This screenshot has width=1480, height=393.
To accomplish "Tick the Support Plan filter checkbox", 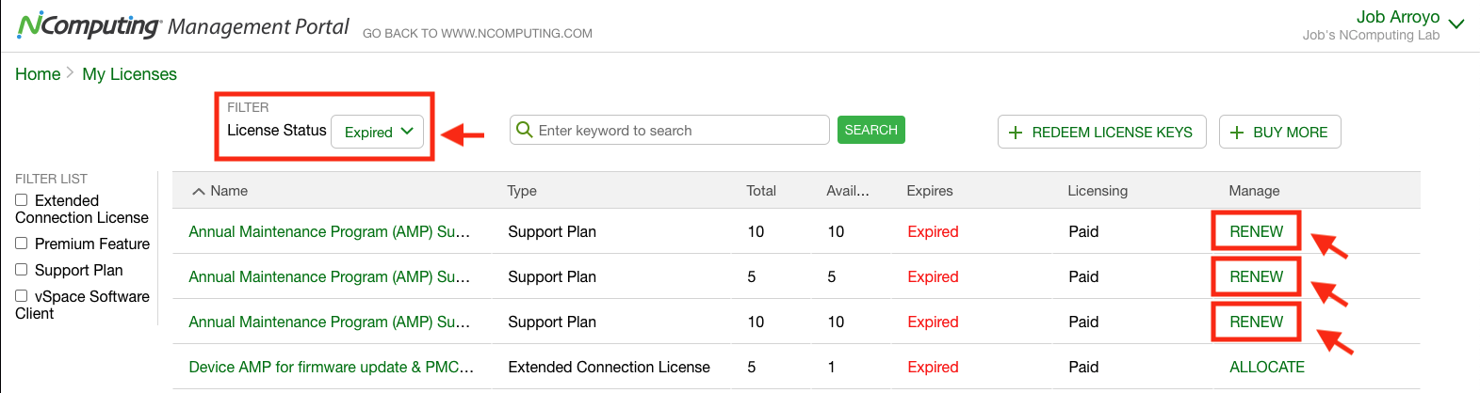I will (21, 270).
